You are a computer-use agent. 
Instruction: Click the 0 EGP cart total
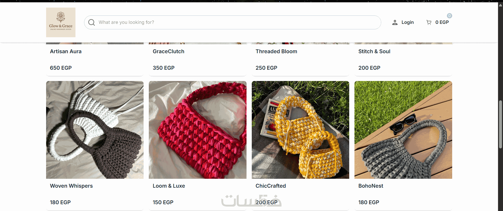tap(442, 22)
